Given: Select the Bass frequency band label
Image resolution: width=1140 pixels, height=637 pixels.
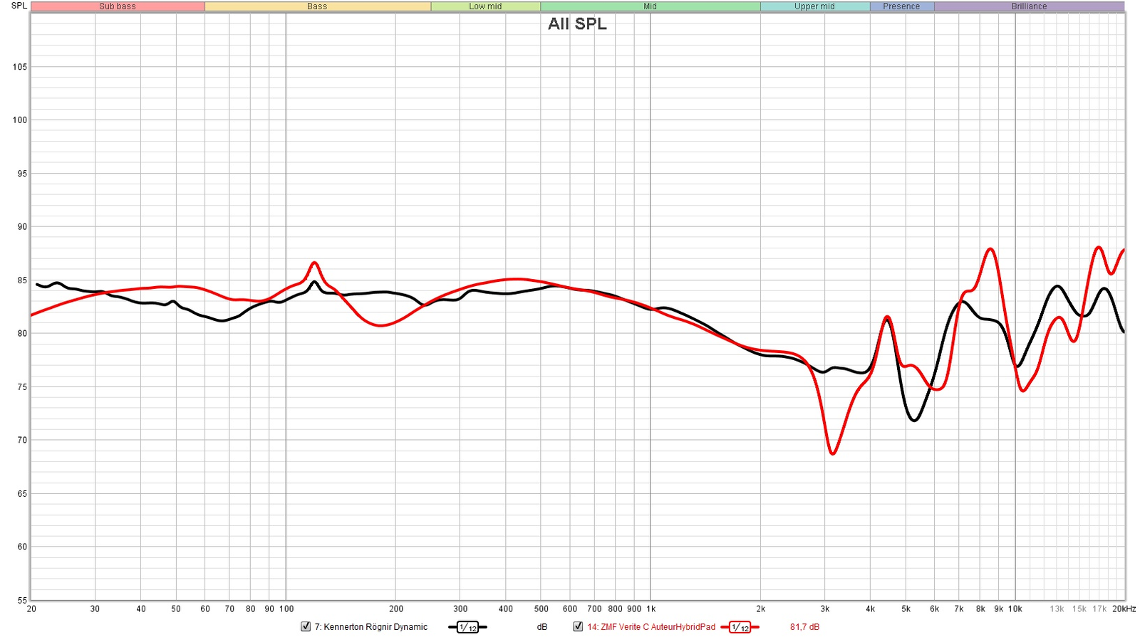Looking at the screenshot, I should pyautogui.click(x=317, y=6).
